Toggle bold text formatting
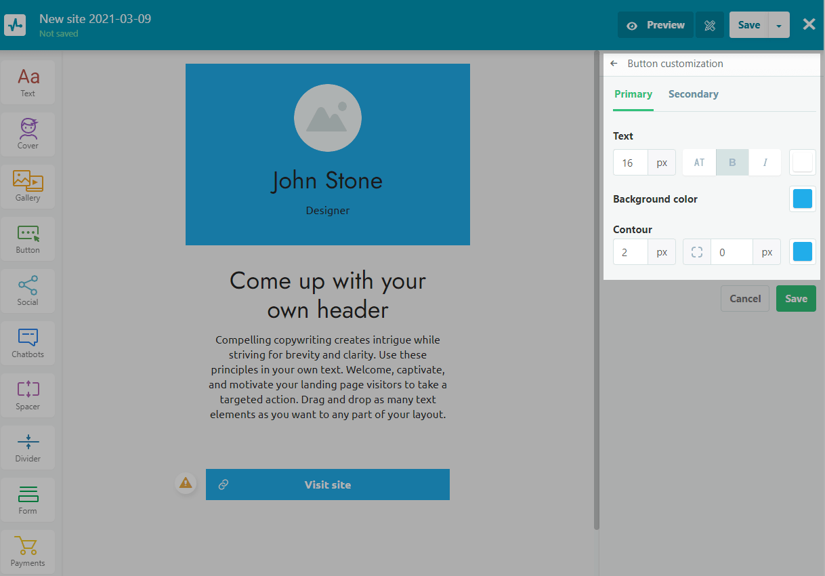Viewport: 825px width, 576px height. click(732, 163)
